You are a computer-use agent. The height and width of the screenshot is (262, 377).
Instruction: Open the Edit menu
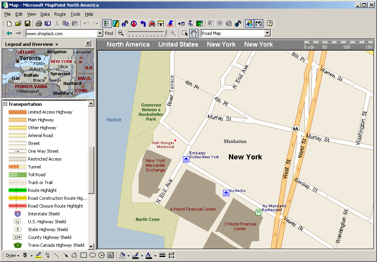pos(19,14)
